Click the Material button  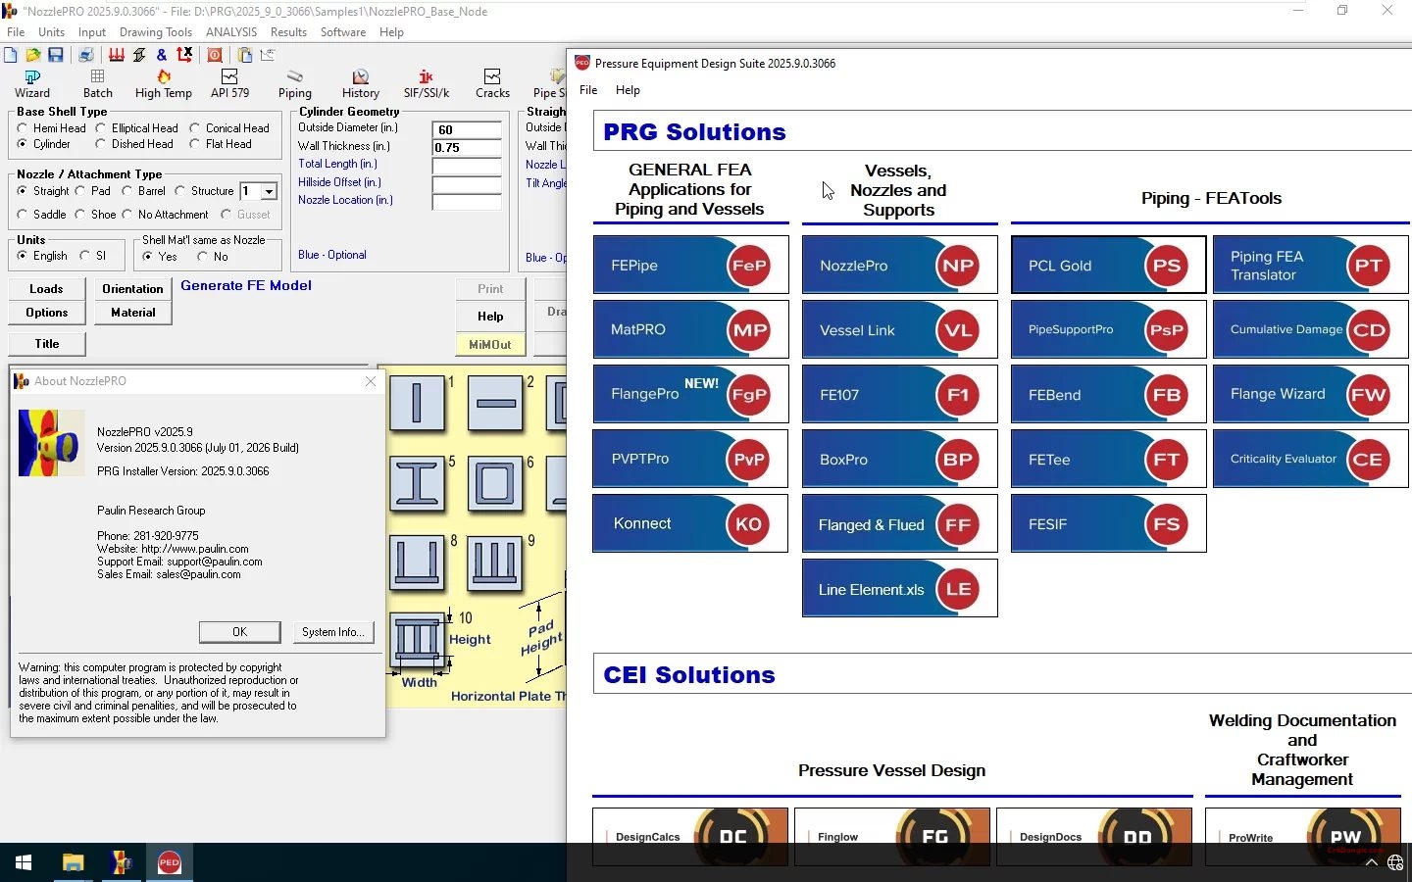click(133, 313)
